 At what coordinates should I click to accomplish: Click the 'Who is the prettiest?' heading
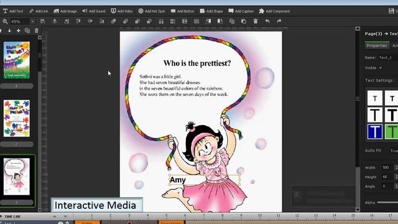click(x=197, y=63)
